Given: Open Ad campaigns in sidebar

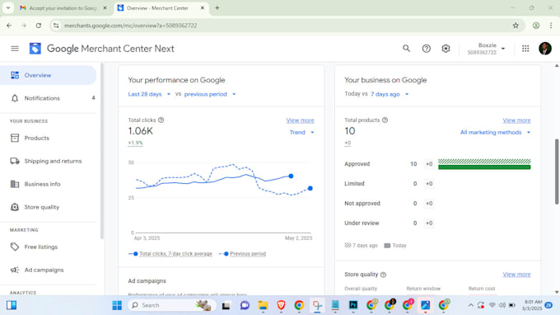Looking at the screenshot, I should (x=49, y=270).
